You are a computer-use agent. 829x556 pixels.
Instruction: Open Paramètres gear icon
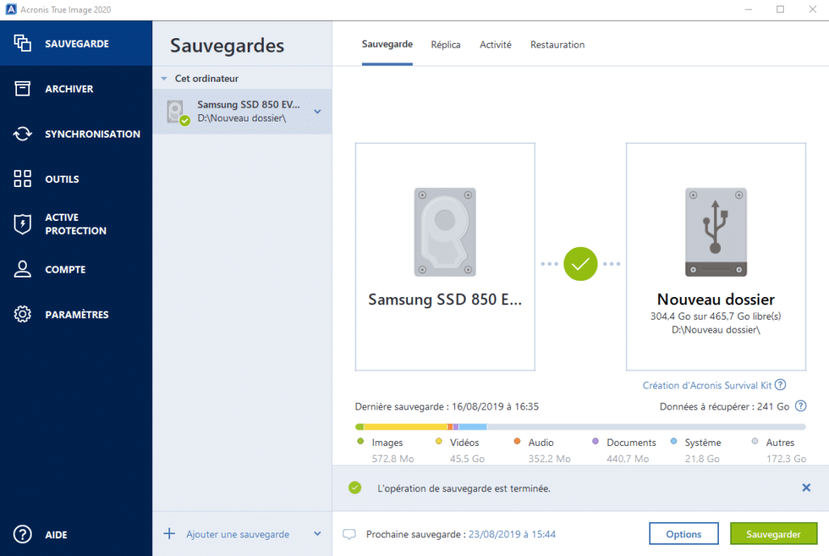[x=22, y=315]
